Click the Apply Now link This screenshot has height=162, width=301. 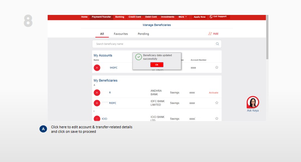point(199,17)
